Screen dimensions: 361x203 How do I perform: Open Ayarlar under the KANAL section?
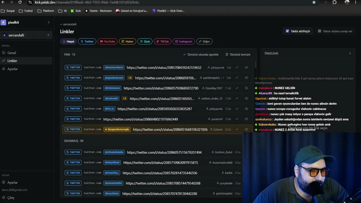(x=26, y=69)
